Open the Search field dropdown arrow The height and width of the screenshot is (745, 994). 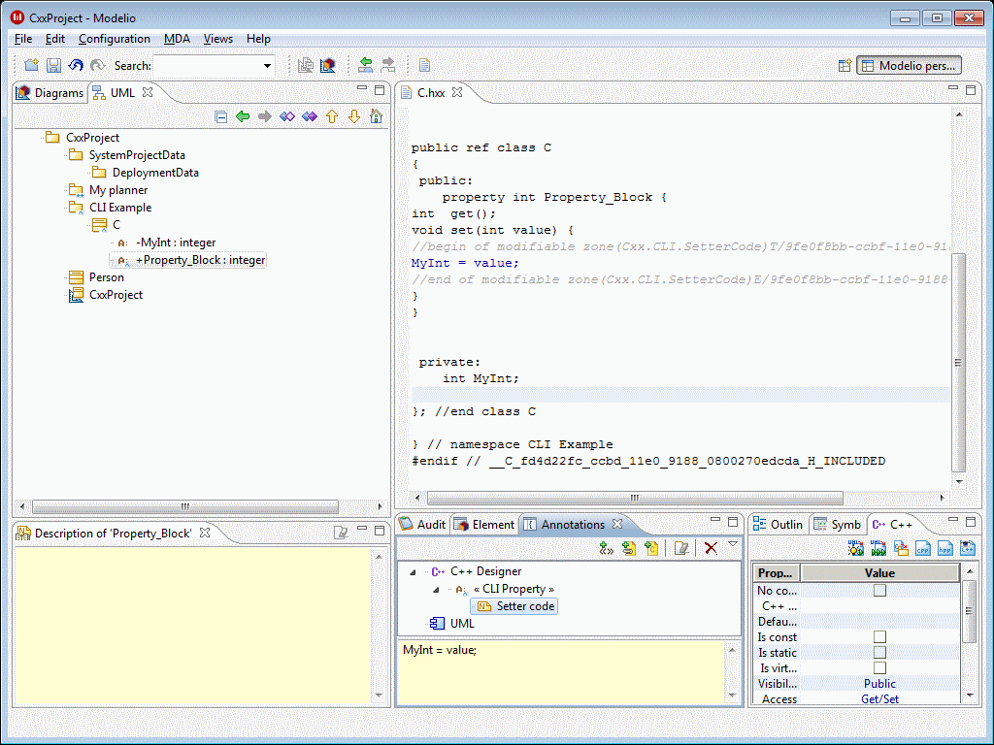(x=268, y=65)
